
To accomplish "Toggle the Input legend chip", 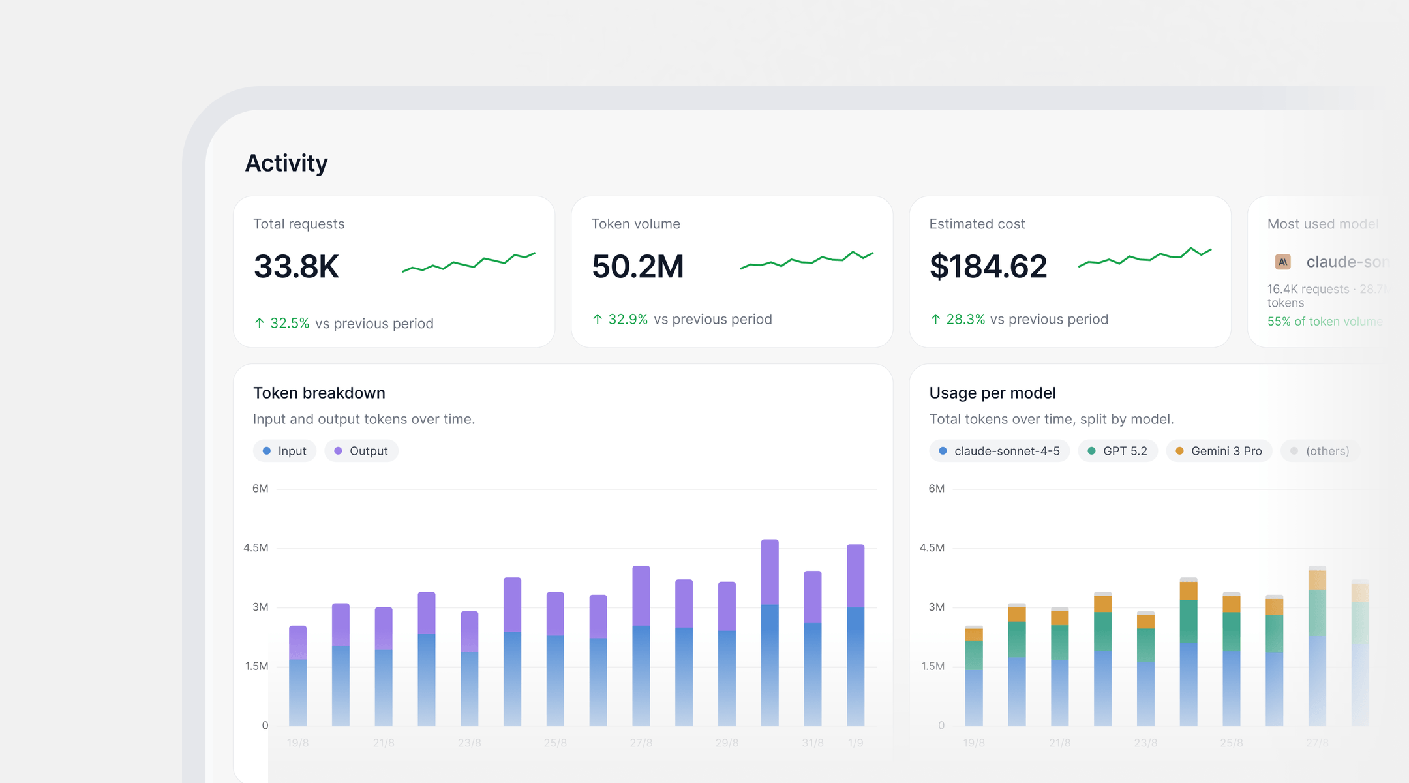I will [284, 451].
